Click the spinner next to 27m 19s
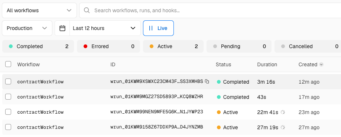The width and height of the screenshot is (341, 137). coord(283,127)
